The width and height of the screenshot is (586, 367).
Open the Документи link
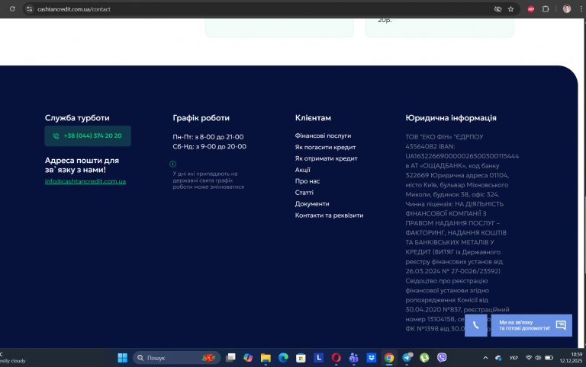coord(312,204)
